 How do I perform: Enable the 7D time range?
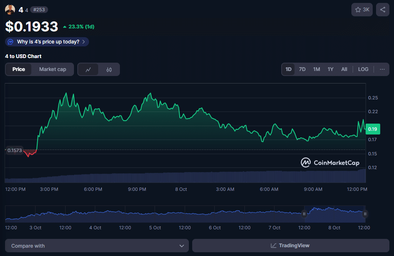(302, 69)
